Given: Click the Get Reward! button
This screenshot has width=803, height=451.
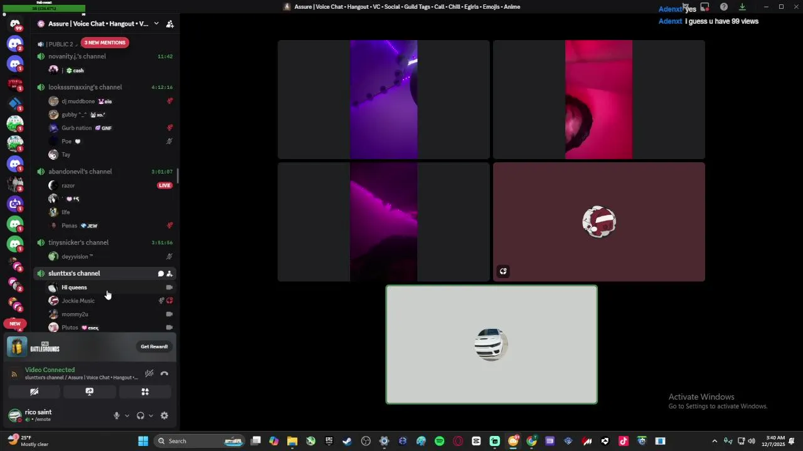Looking at the screenshot, I should (x=154, y=346).
